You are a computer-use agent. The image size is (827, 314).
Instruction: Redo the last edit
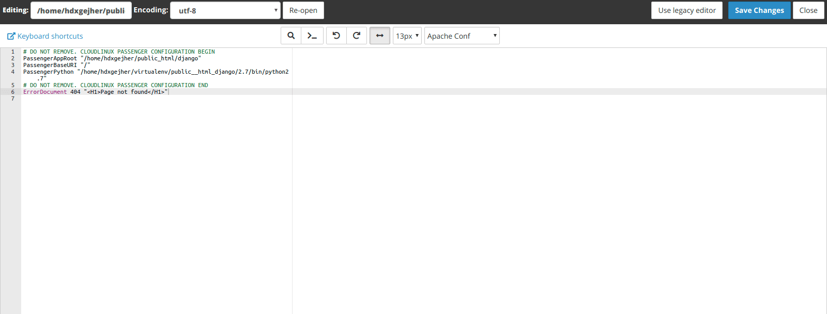[x=357, y=36]
